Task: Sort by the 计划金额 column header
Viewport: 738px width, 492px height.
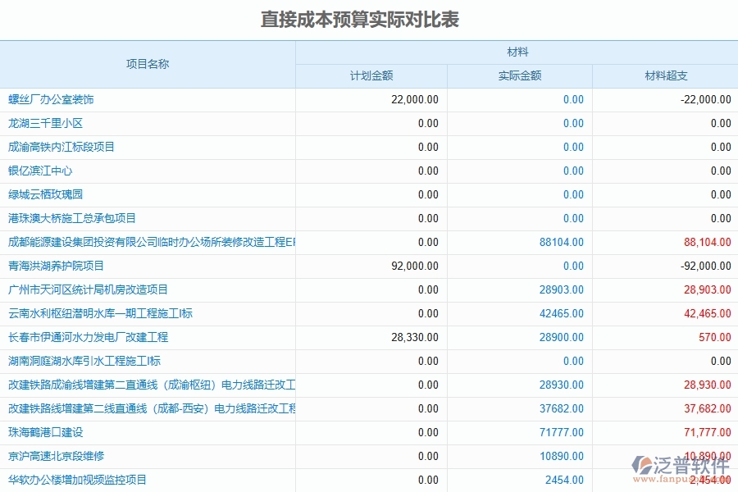Action: click(x=370, y=75)
